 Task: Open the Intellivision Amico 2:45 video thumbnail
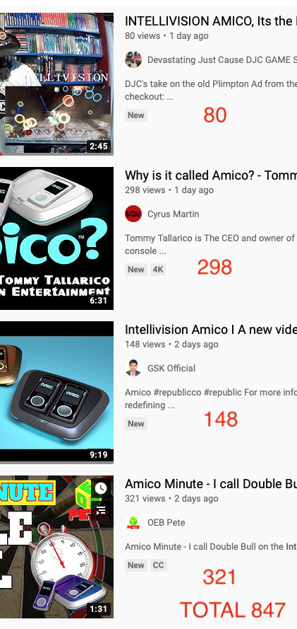(56, 83)
